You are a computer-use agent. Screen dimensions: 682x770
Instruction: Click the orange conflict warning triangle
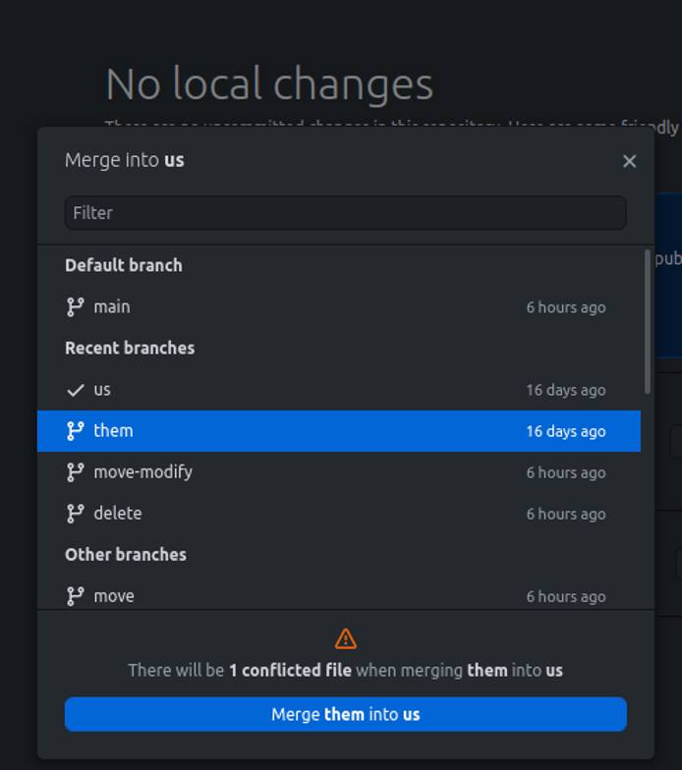[346, 639]
